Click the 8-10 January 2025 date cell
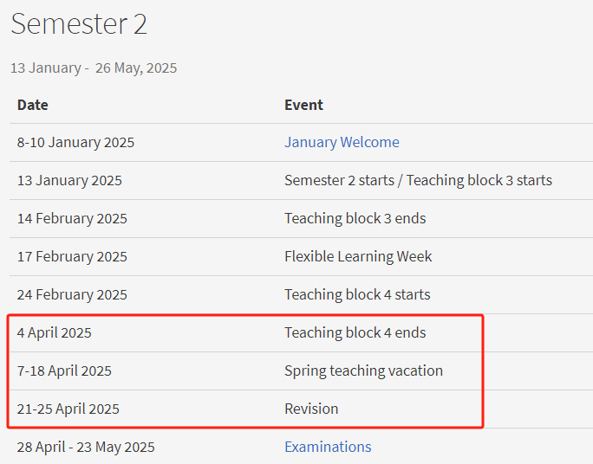 pyautogui.click(x=75, y=142)
